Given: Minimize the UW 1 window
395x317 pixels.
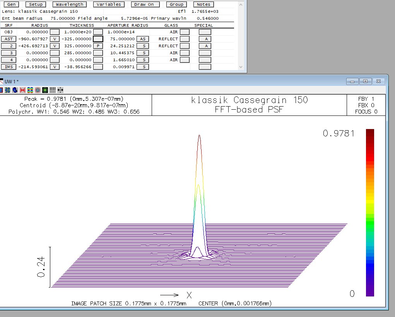Looking at the screenshot, I should (x=352, y=81).
